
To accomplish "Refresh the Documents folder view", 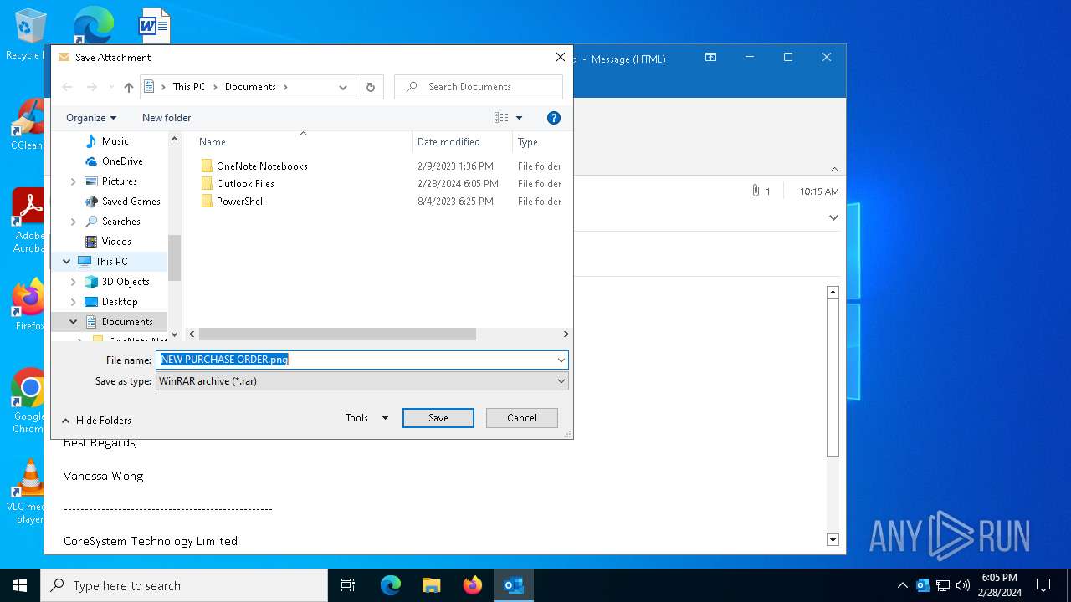I will coord(370,87).
